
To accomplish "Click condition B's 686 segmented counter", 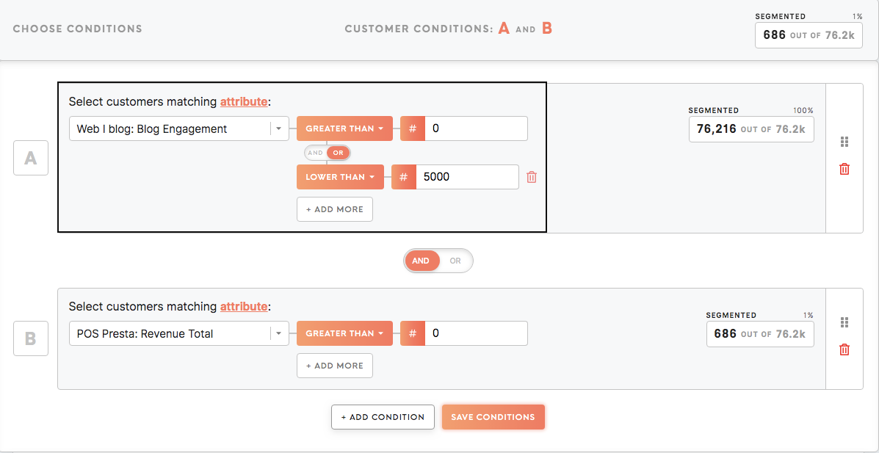I will 760,333.
